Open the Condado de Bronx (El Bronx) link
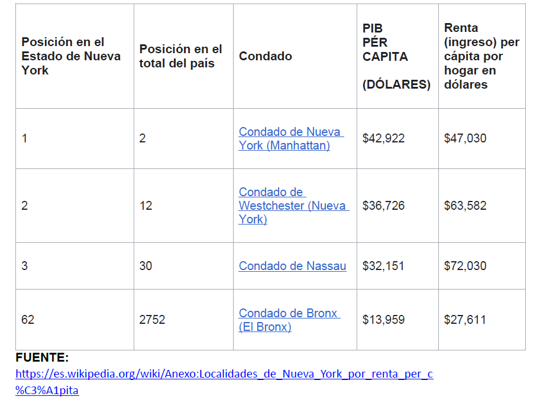Screen dimensions: 540x403 pyautogui.click(x=289, y=320)
